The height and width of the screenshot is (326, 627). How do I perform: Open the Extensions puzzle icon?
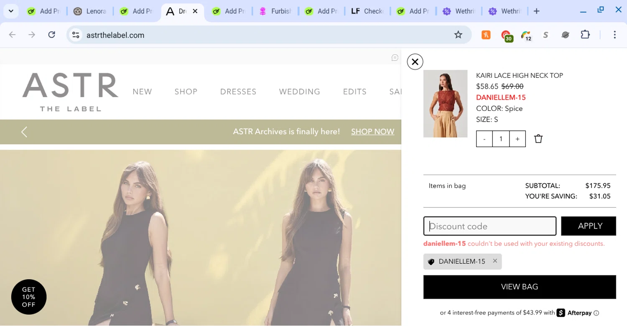coord(586,35)
